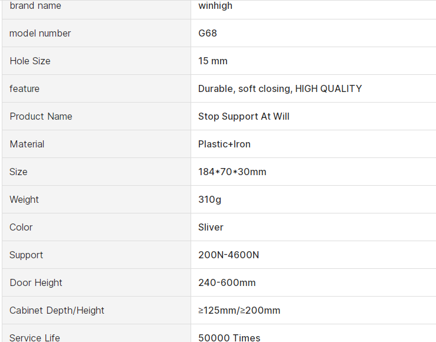This screenshot has width=436, height=342.
Task: Select the '200N-4600N' support value
Action: (228, 255)
